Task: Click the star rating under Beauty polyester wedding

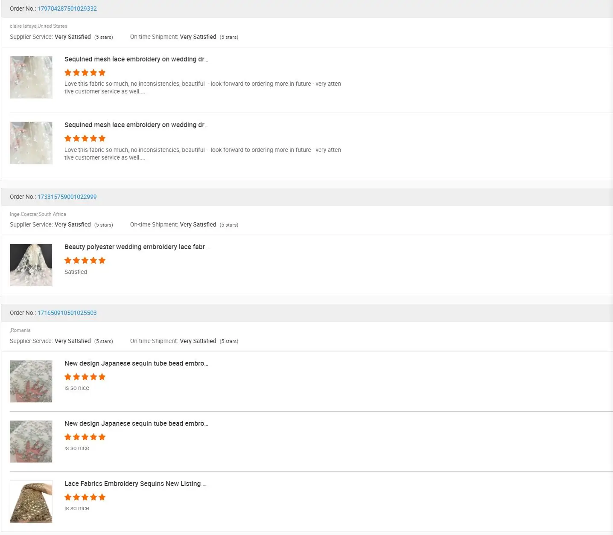Action: (x=85, y=261)
